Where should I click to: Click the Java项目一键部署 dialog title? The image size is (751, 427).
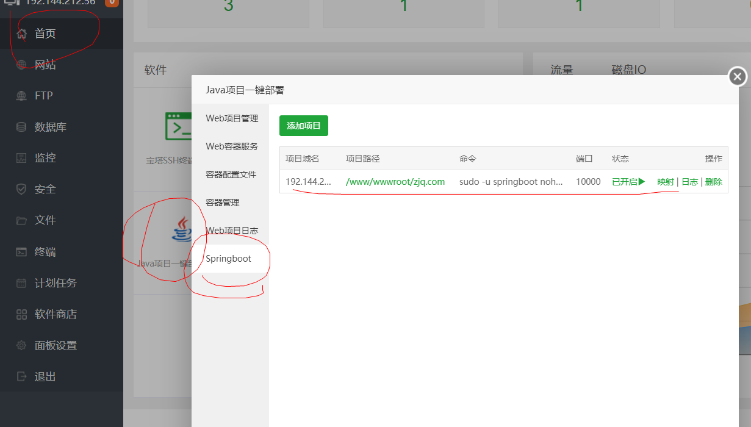tap(245, 90)
